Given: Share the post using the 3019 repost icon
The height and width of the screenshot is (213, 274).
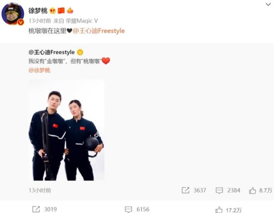Looking at the screenshot, I should coord(36,209).
